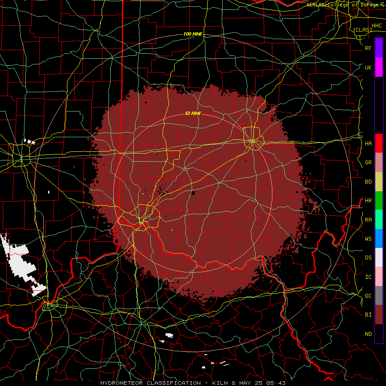Click the Hydrometeor Classification title caption
Image resolution: width=386 pixels, height=386 pixels.
tap(193, 383)
